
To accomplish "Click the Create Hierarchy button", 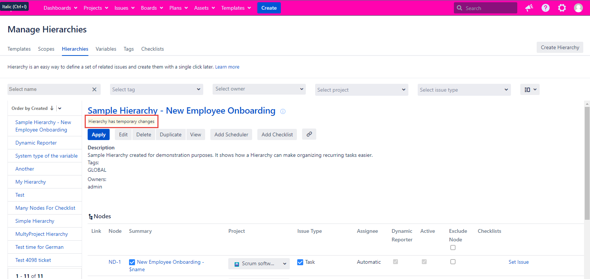I will [x=560, y=47].
